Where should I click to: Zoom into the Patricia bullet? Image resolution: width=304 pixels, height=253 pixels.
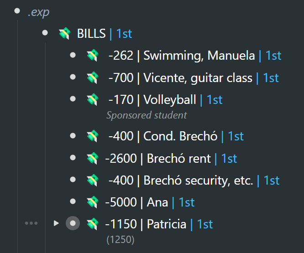[x=73, y=223]
